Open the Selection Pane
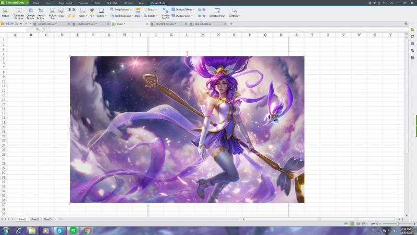Image resolution: width=417 pixels, height=235 pixels. [217, 12]
